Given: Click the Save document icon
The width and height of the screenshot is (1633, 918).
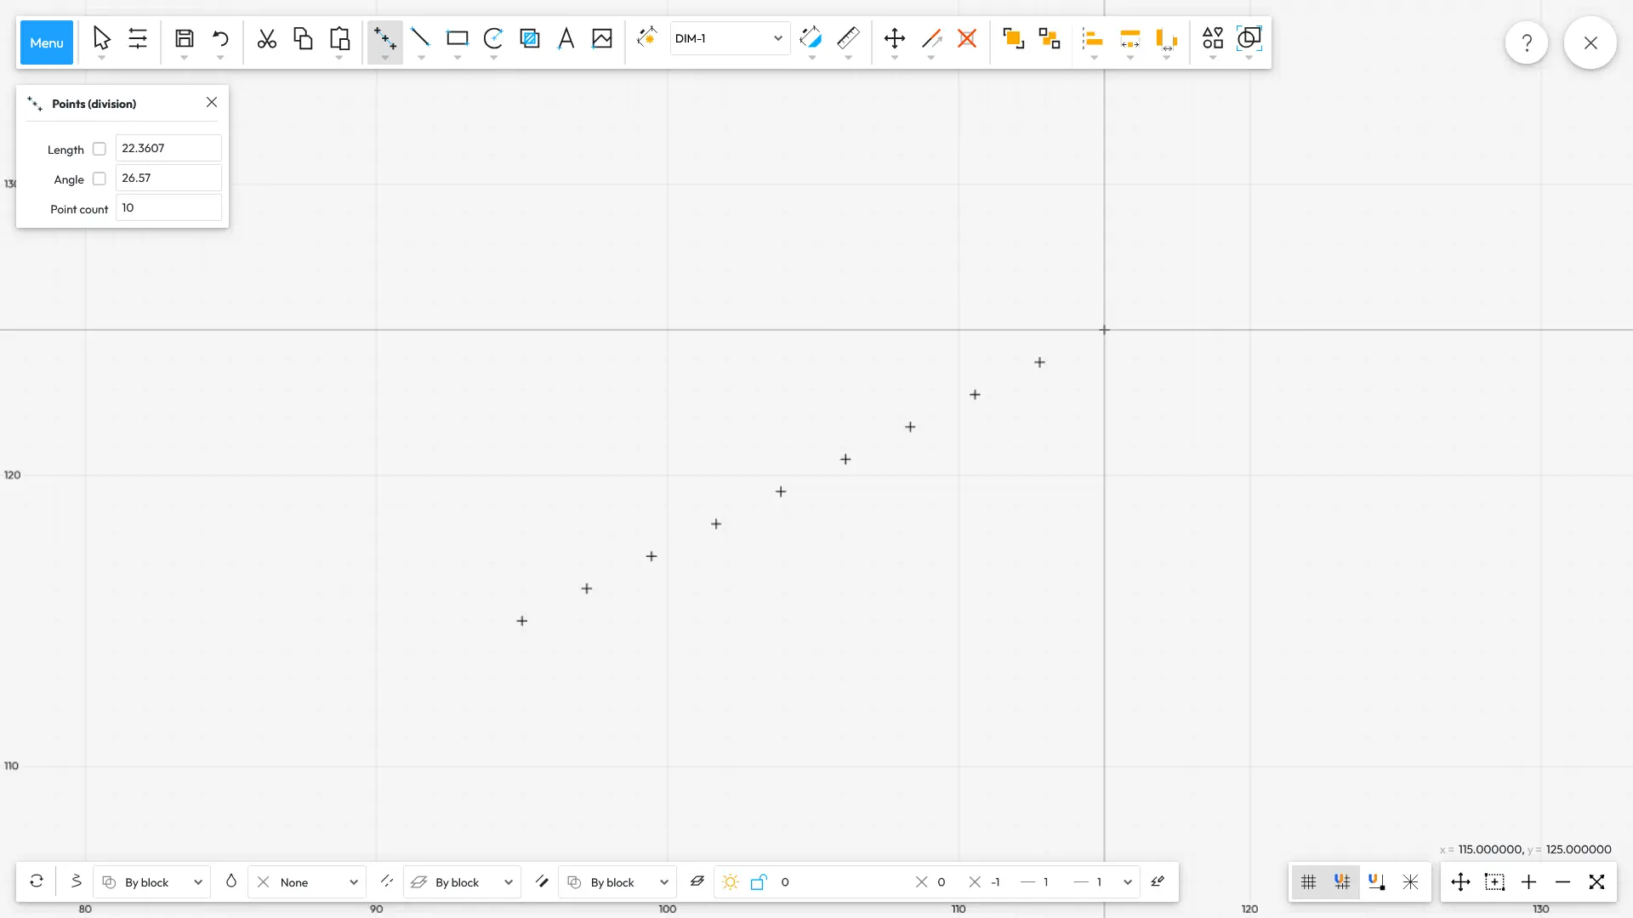Looking at the screenshot, I should 185,38.
